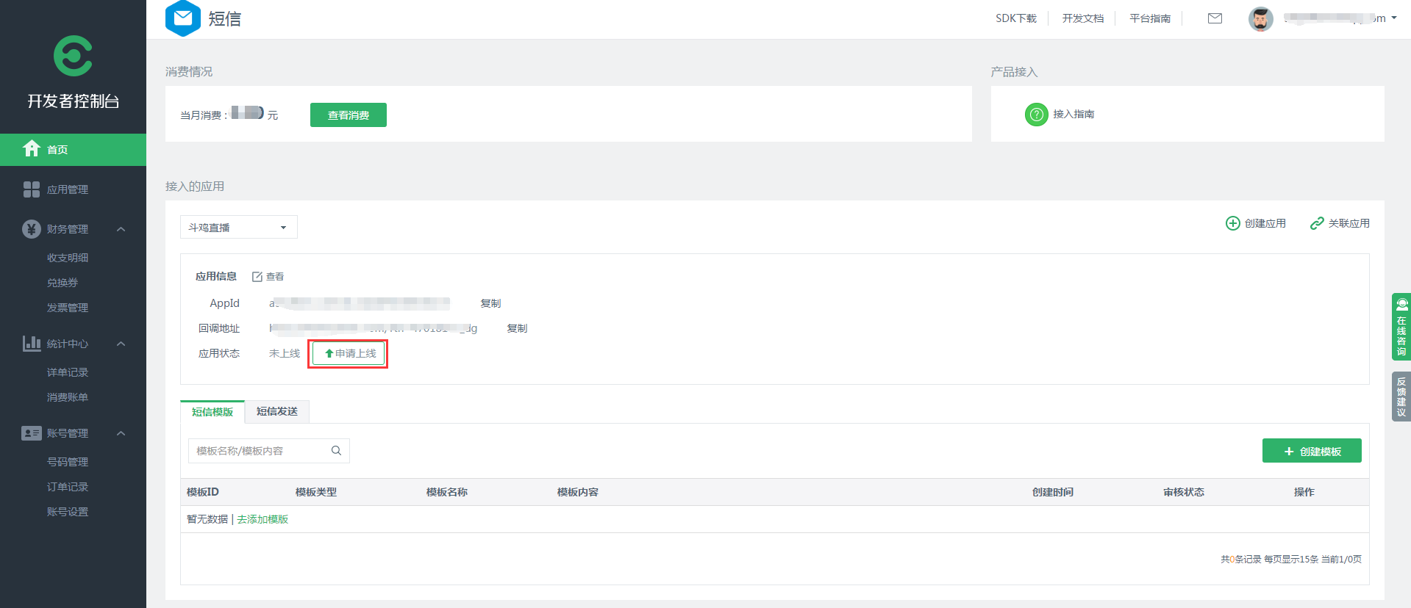This screenshot has width=1411, height=608.
Task: Click the 短信 product icon in header
Action: 183,18
